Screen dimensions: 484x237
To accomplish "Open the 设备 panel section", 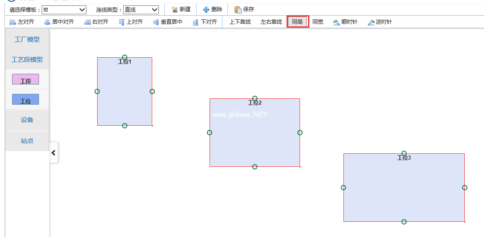I will coord(27,120).
